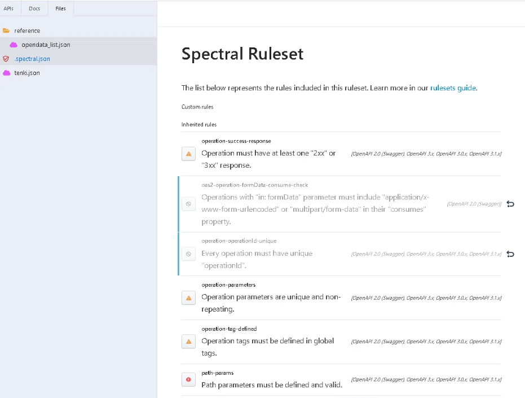
Task: Click the cloud icon beside tenki.json
Action: 6,73
